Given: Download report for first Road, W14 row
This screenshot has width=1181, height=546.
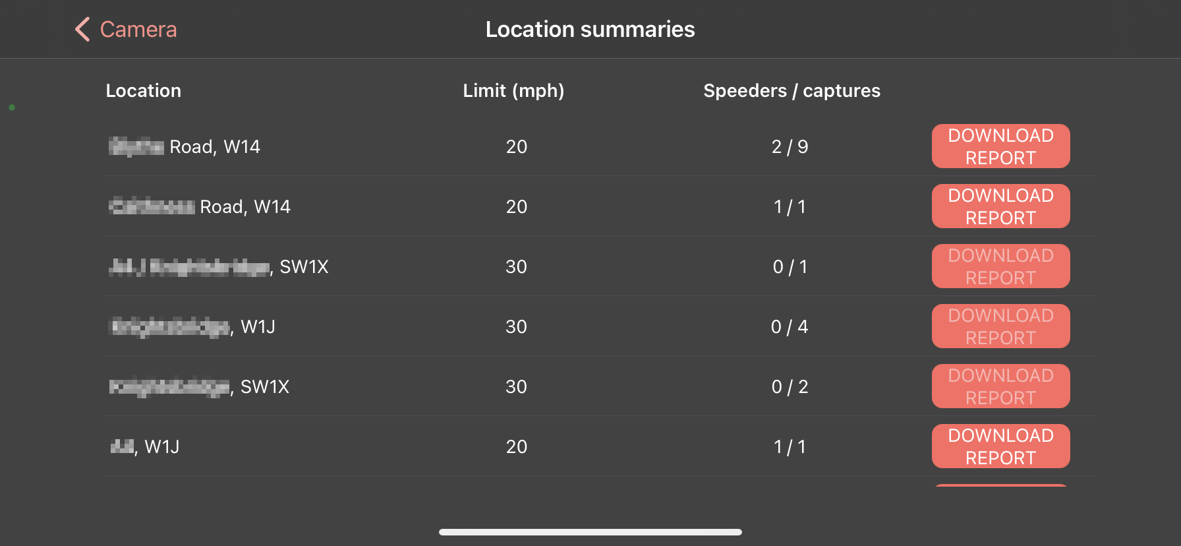Looking at the screenshot, I should [x=1000, y=146].
